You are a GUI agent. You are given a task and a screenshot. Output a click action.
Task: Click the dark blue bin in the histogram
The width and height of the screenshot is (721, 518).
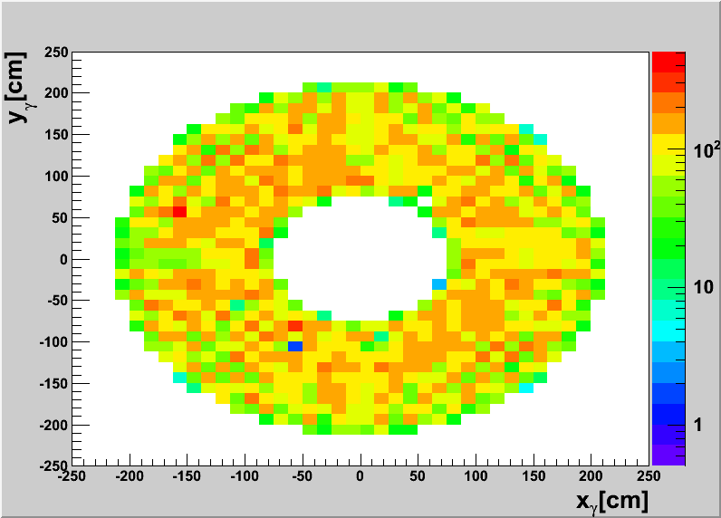pyautogui.click(x=295, y=346)
